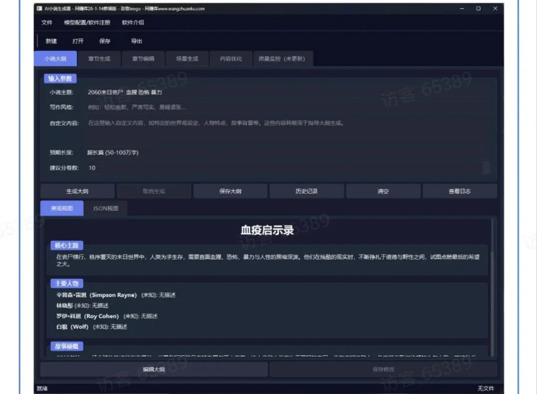Adjust the 建议分卷数 spinner arrows
The width and height of the screenshot is (537, 394).
point(486,168)
